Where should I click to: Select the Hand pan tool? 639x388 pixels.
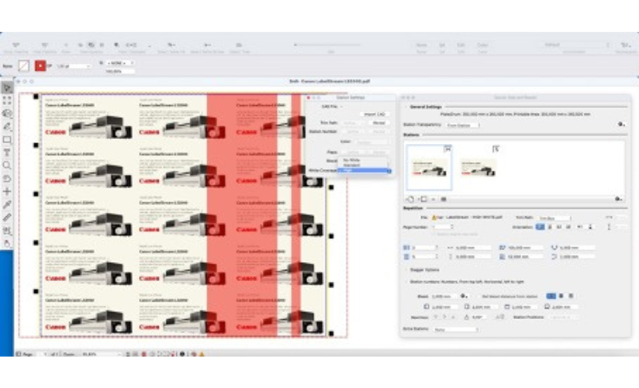7,244
